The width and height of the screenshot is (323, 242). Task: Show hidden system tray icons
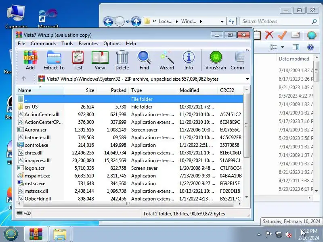tap(259, 234)
